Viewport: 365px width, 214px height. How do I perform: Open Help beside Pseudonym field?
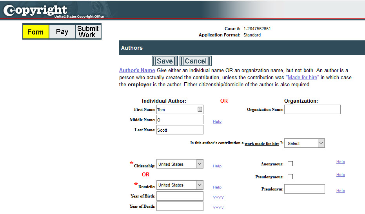[341, 191]
